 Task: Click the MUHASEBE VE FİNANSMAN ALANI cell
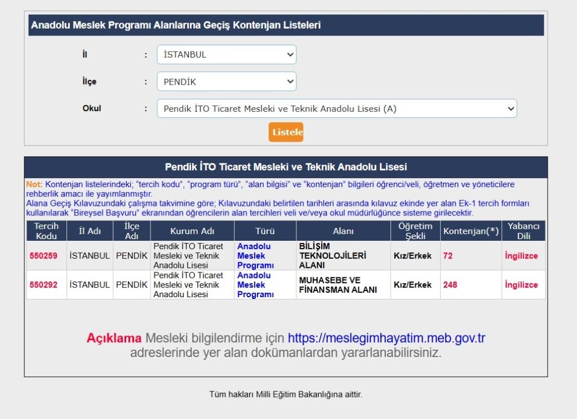coord(338,285)
